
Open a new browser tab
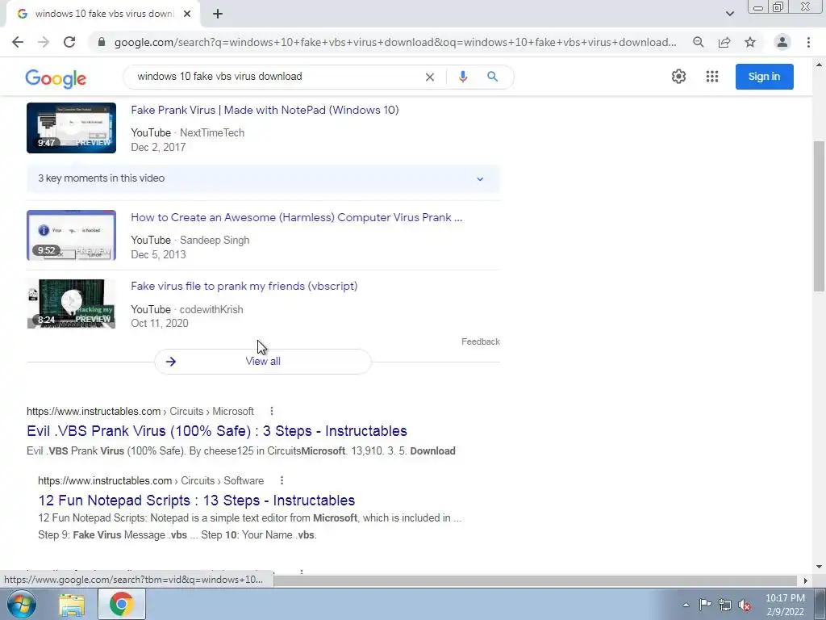pos(218,15)
